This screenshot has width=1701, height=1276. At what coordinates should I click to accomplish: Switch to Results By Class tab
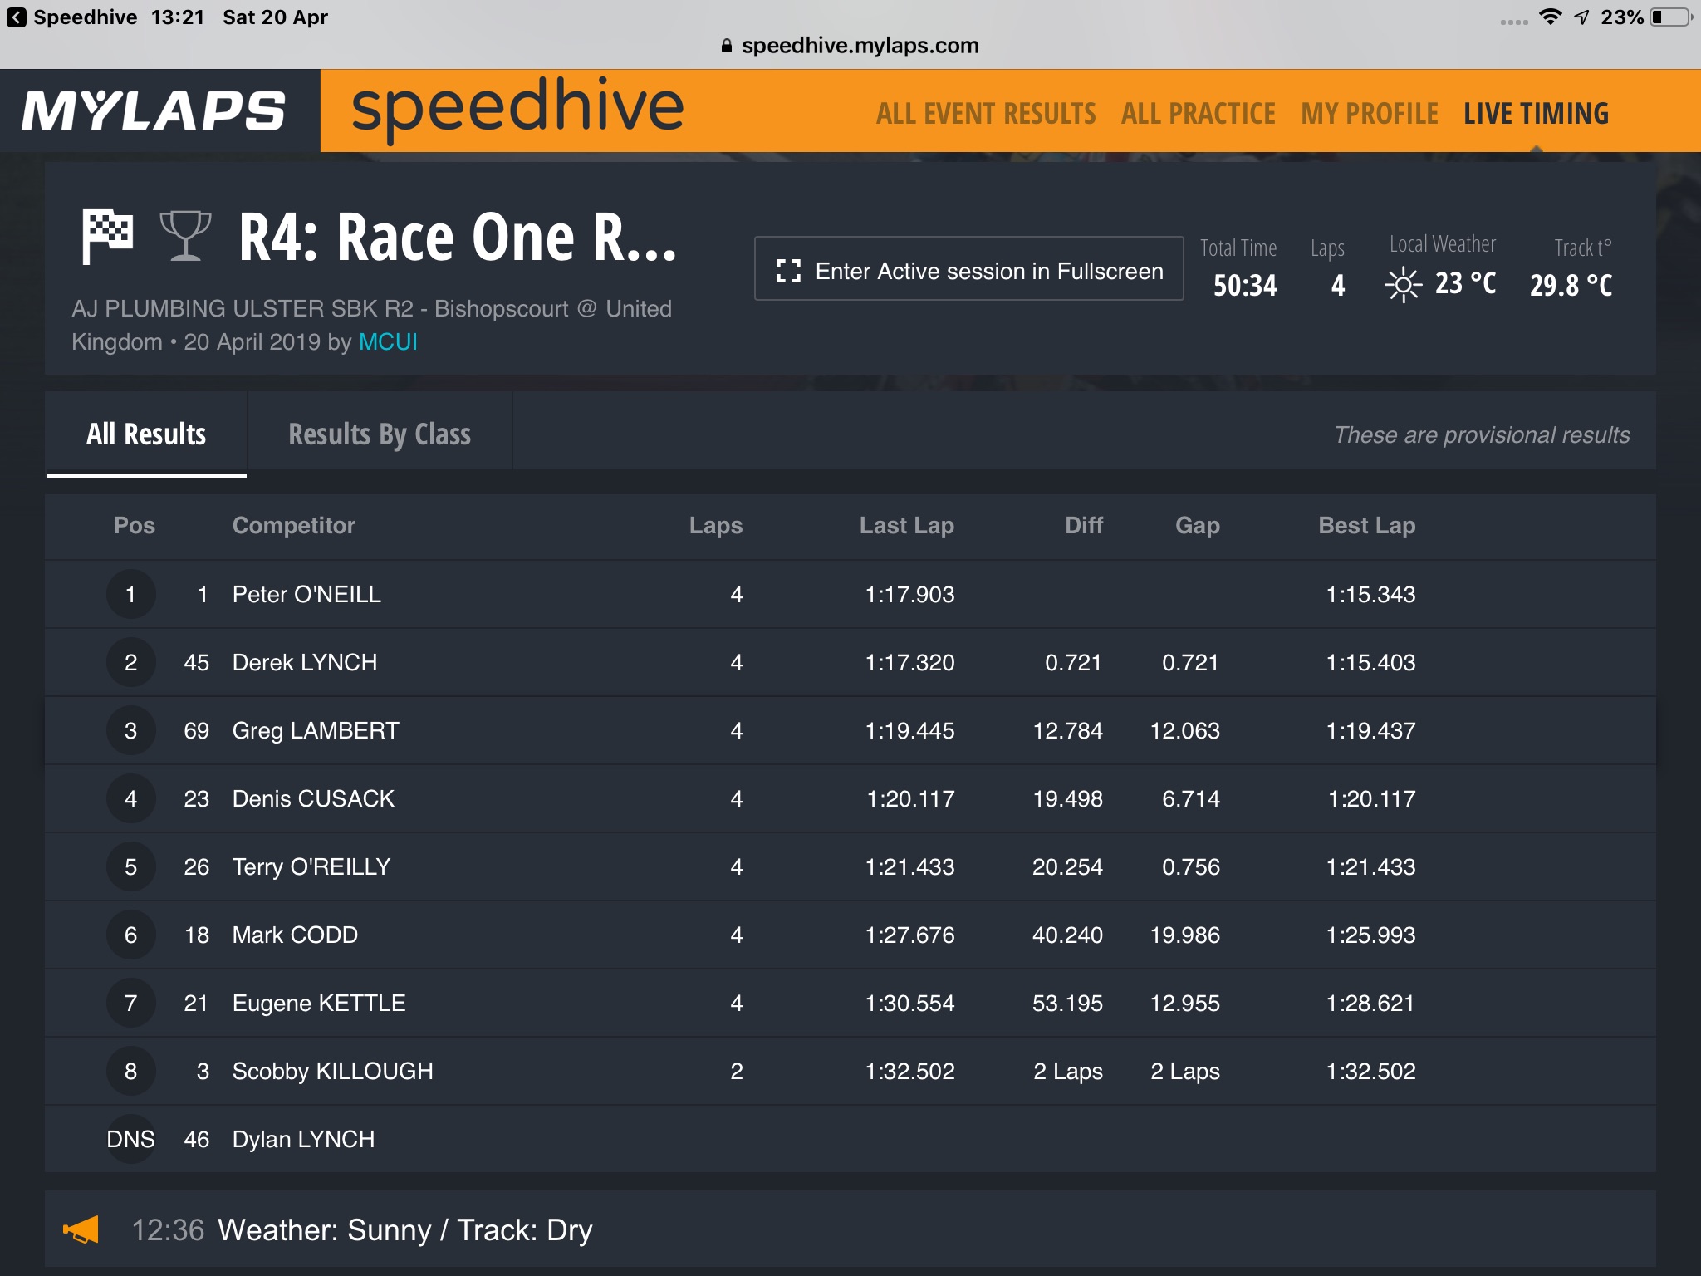[x=380, y=434]
